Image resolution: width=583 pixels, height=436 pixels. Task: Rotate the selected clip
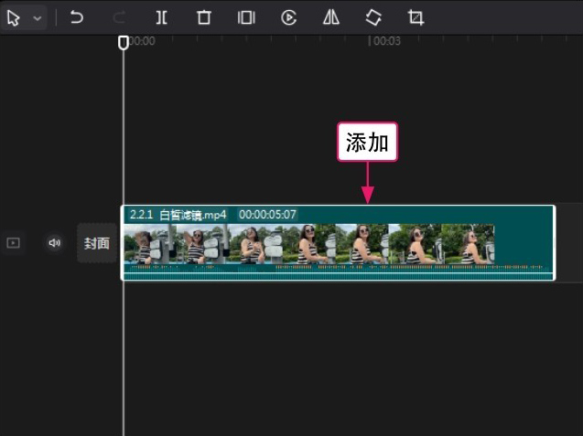click(x=373, y=17)
